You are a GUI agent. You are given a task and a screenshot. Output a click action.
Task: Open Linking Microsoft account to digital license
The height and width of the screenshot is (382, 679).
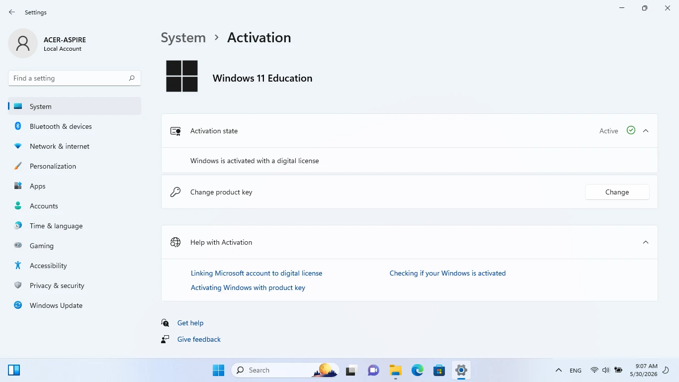click(256, 273)
